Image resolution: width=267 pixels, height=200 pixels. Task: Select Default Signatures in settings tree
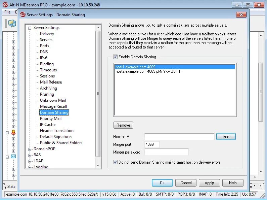(56, 136)
